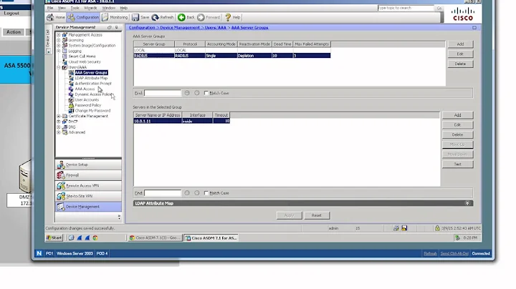Open Help question mark icon
Viewport: 516px width, 289px height.
tap(228, 17)
